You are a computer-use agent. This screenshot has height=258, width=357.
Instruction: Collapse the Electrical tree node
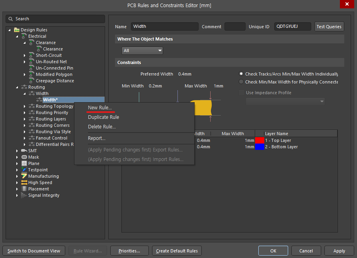(17, 36)
